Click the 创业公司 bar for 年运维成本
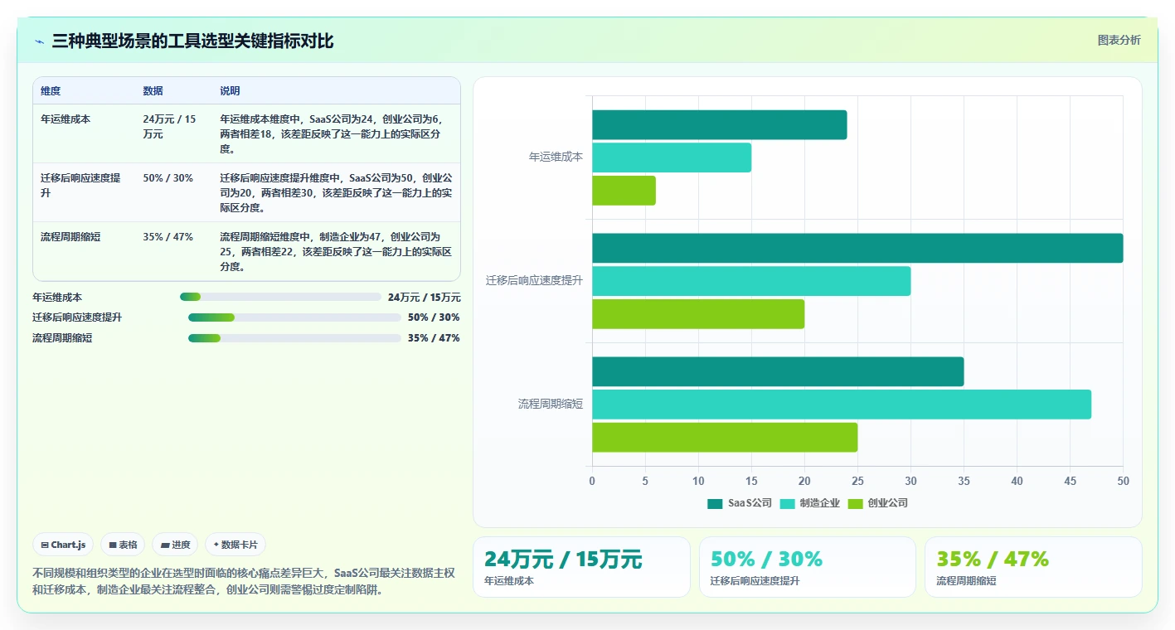Screen dimensions: 1175x630 tap(624, 191)
